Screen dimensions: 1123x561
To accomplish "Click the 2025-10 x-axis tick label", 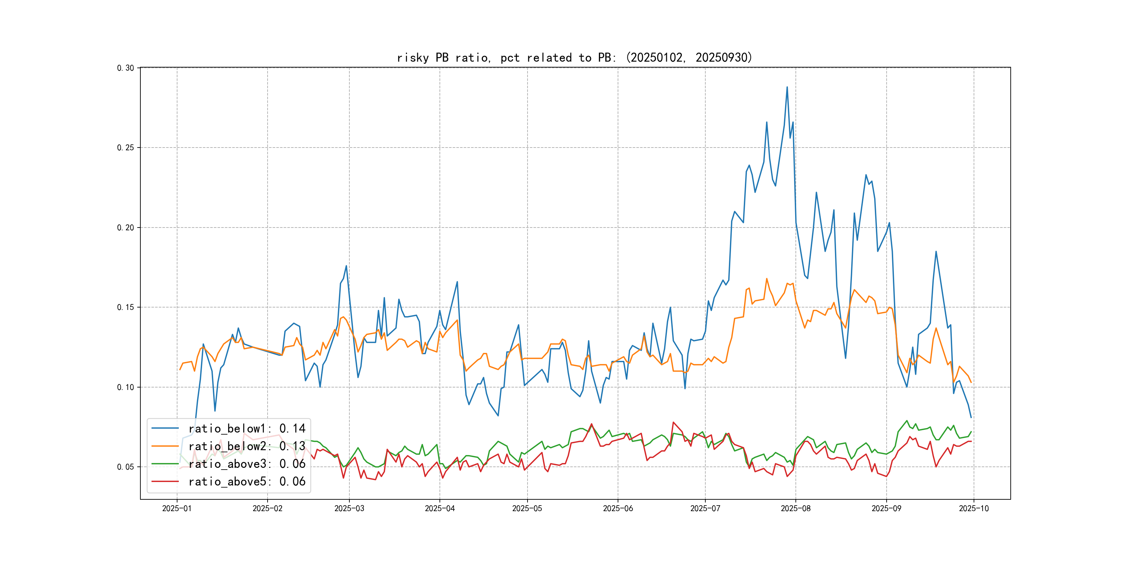I will click(974, 508).
